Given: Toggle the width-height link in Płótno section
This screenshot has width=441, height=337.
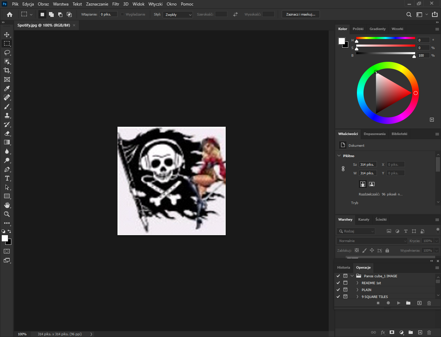Looking at the screenshot, I should click(343, 169).
